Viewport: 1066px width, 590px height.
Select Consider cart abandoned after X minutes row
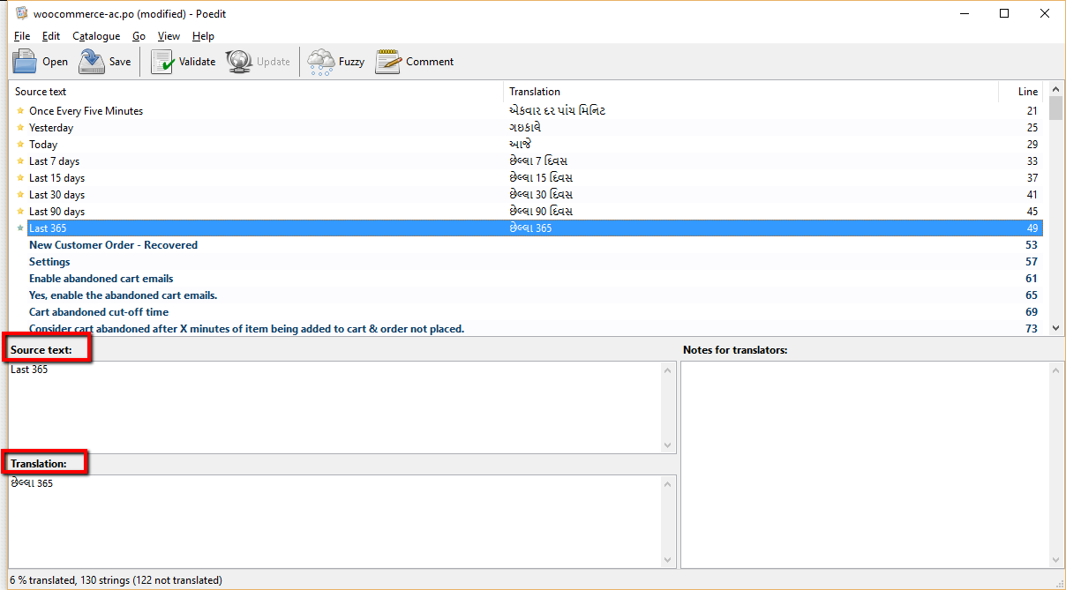(526, 329)
